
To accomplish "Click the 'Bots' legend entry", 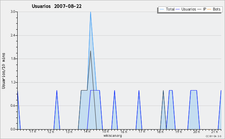I will 214,9.
